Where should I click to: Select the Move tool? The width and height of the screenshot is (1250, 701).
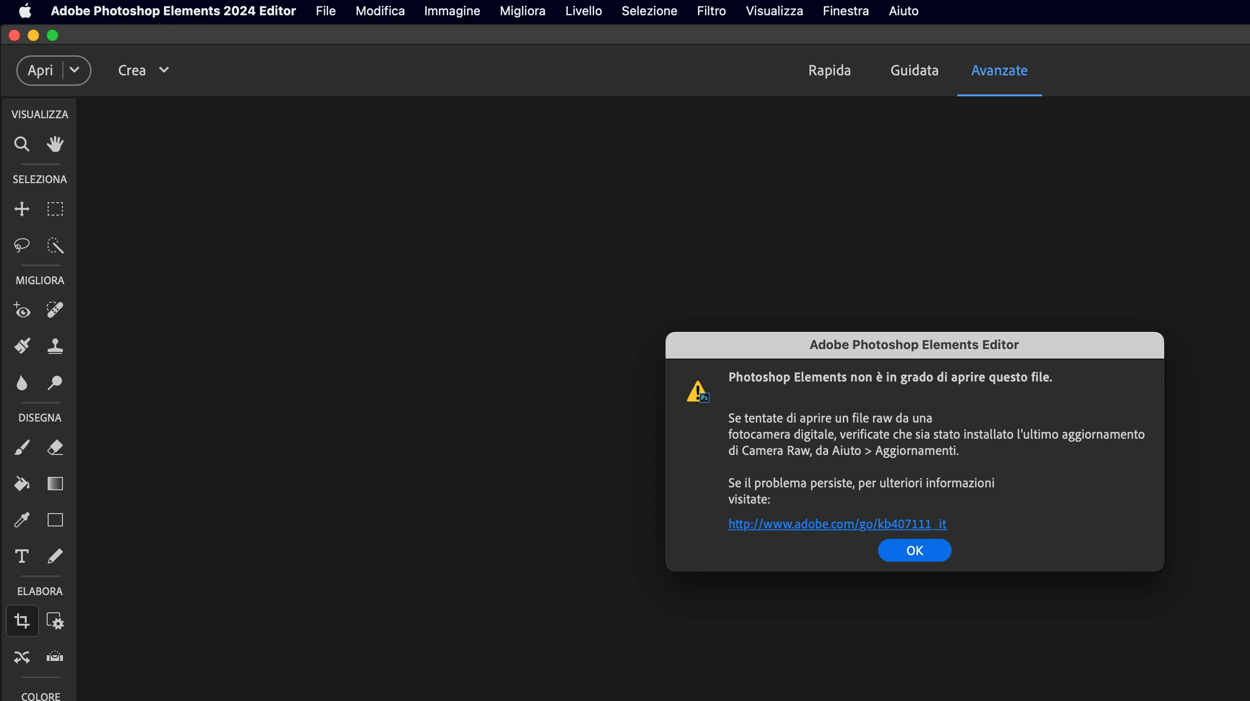click(21, 209)
